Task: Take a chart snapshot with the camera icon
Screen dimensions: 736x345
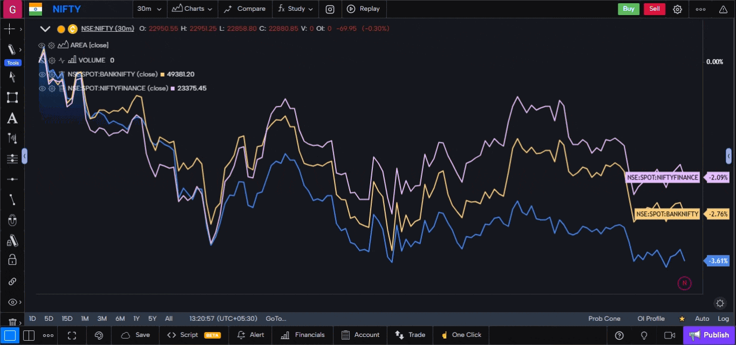Action: (330, 9)
